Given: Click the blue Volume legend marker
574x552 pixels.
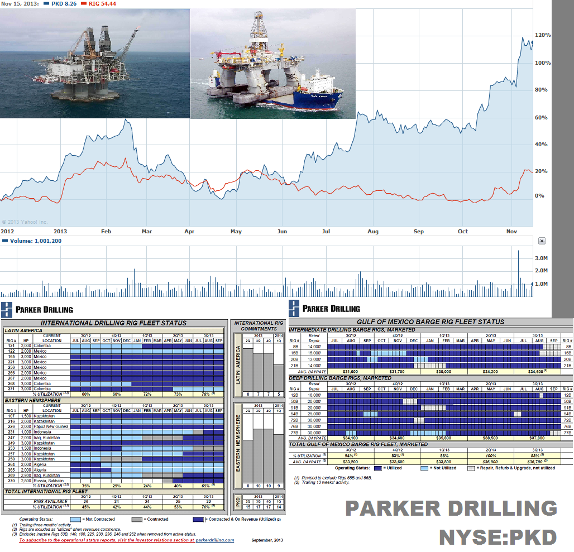Looking at the screenshot, I should tap(5, 241).
